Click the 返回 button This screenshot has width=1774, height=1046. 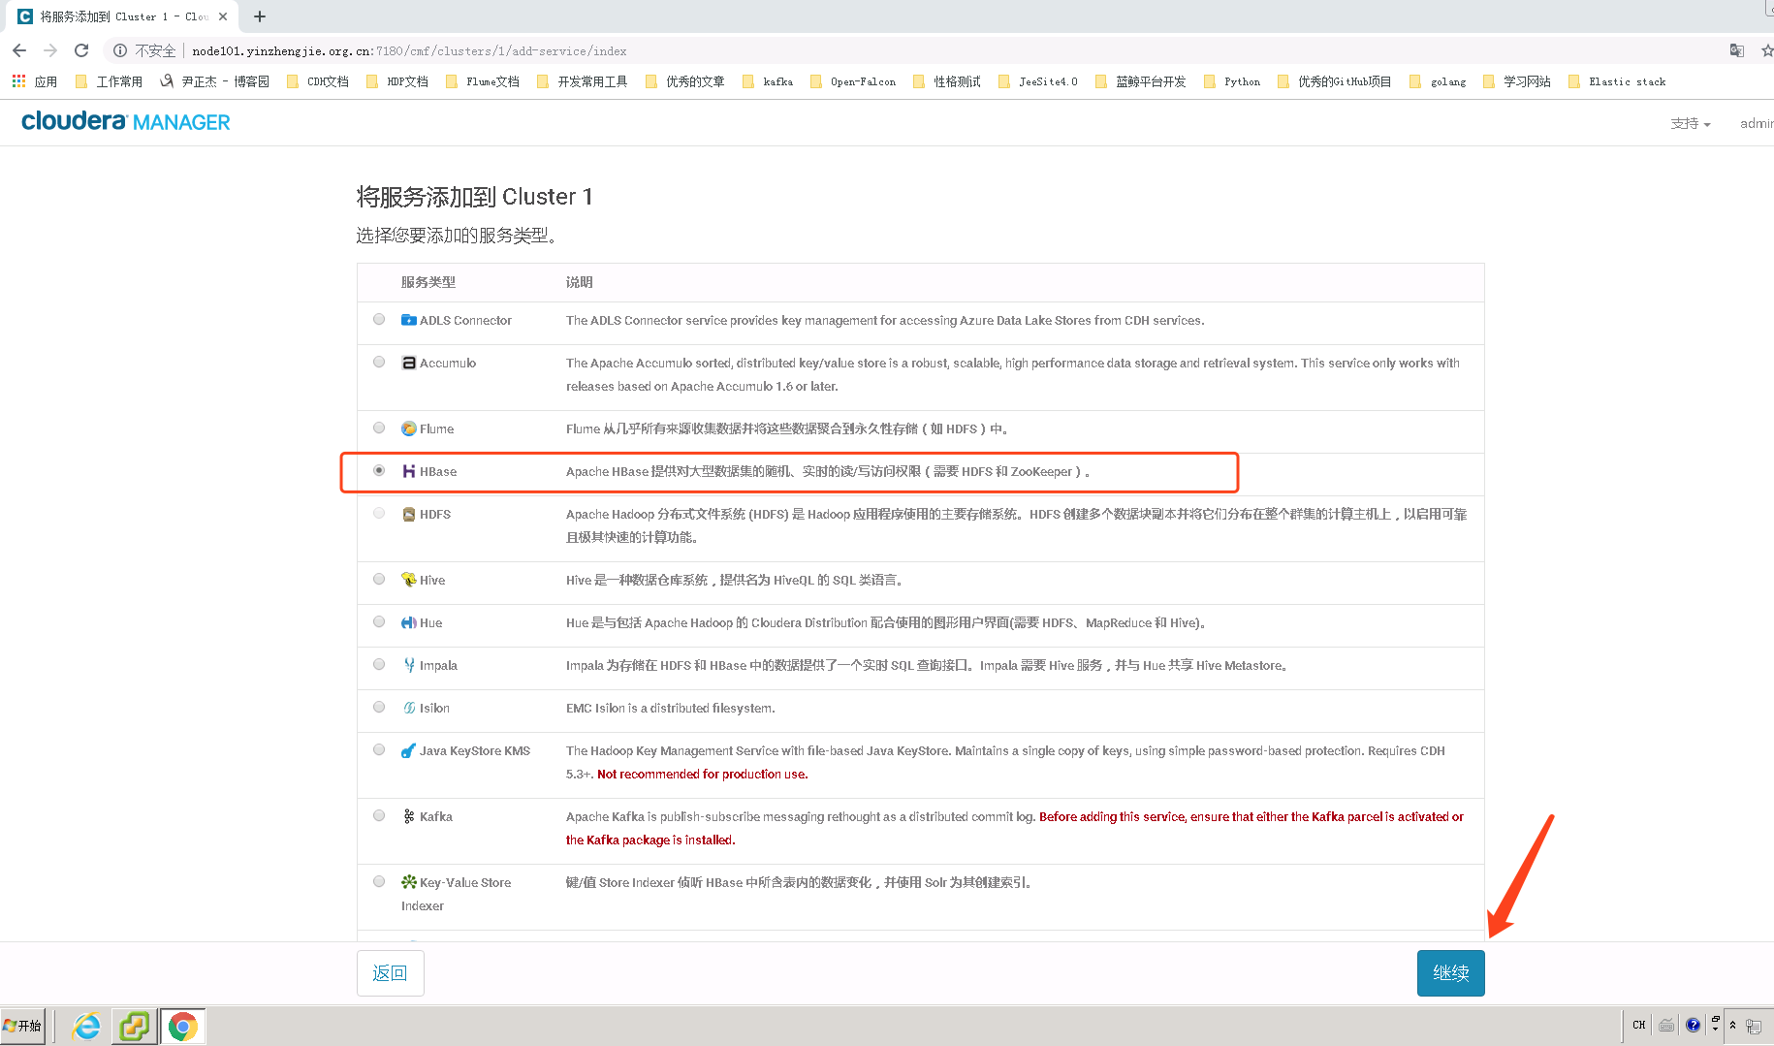pos(390,972)
